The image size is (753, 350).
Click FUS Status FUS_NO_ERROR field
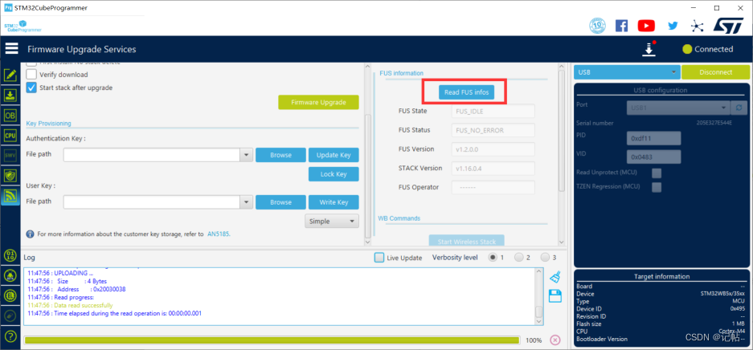coord(493,130)
